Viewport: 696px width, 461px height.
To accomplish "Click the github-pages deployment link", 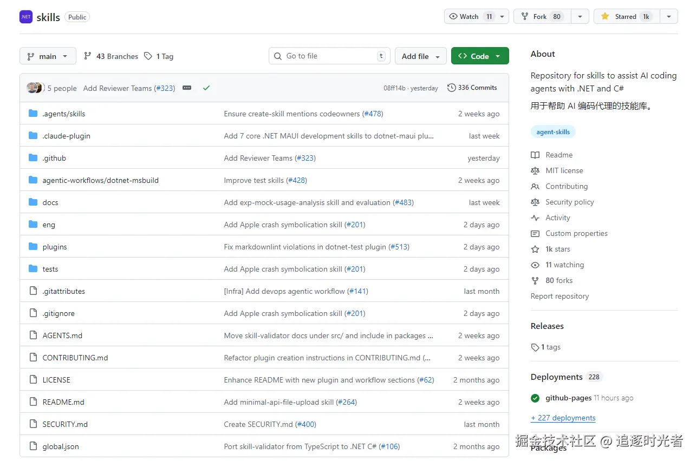I will click(x=568, y=398).
